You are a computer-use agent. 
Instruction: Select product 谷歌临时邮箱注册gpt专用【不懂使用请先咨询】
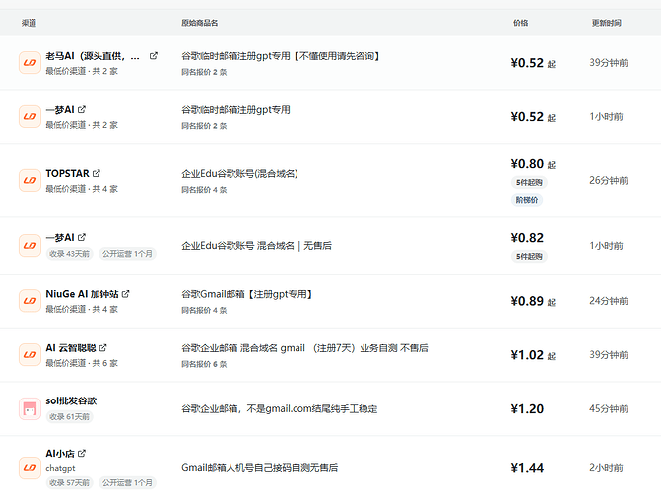(x=281, y=56)
